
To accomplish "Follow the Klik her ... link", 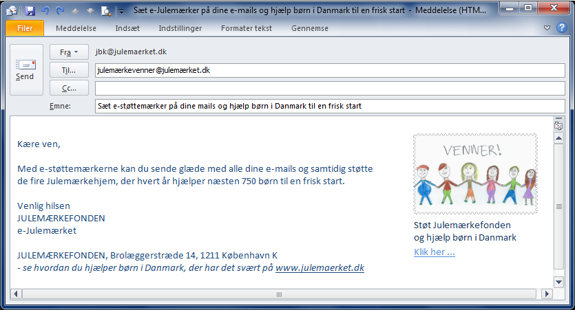I will 435,252.
